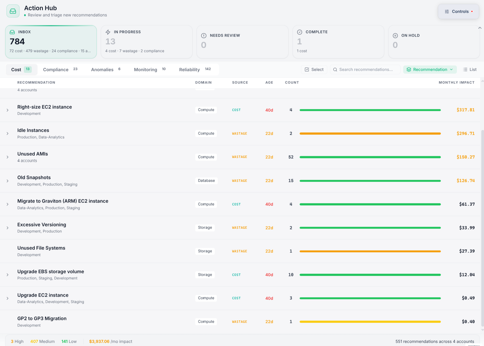
Task: Expand Migrate to Graviton (ARM) EC2 row
Action: (8, 204)
